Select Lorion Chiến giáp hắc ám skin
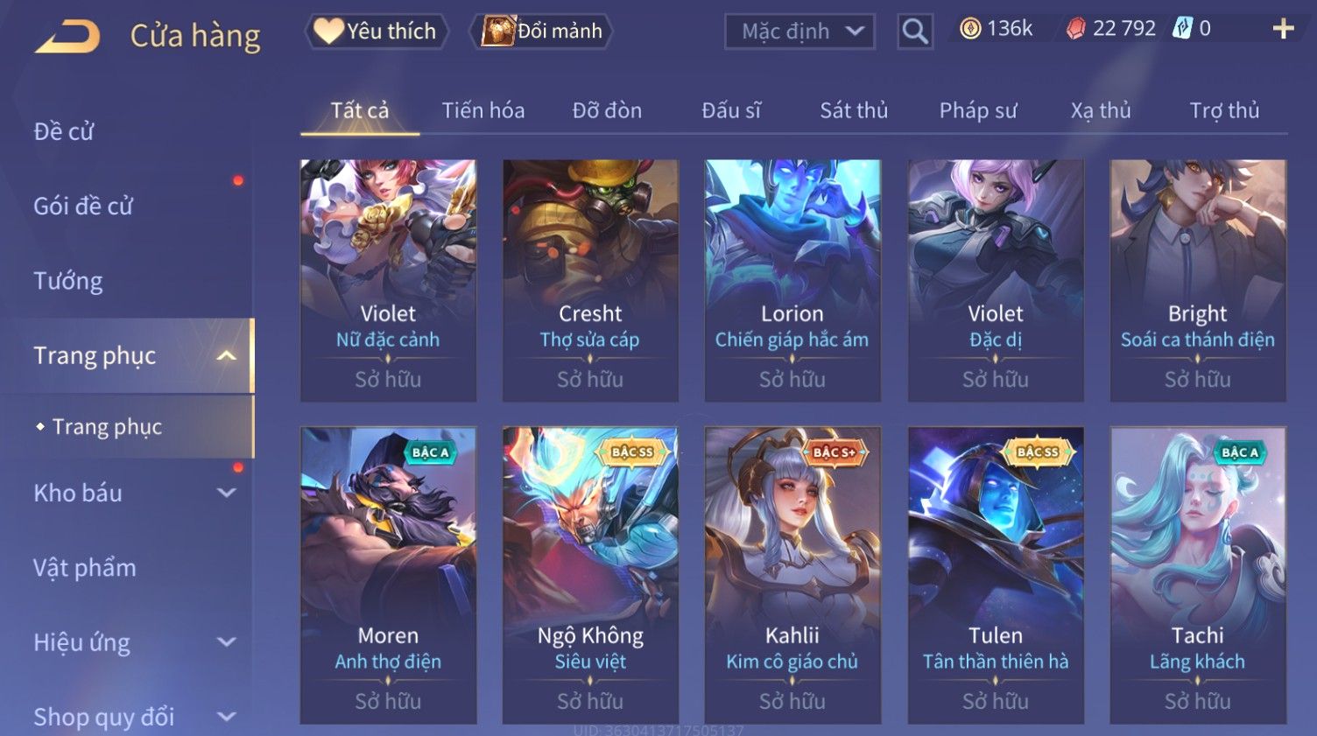1317x736 pixels. click(792, 280)
